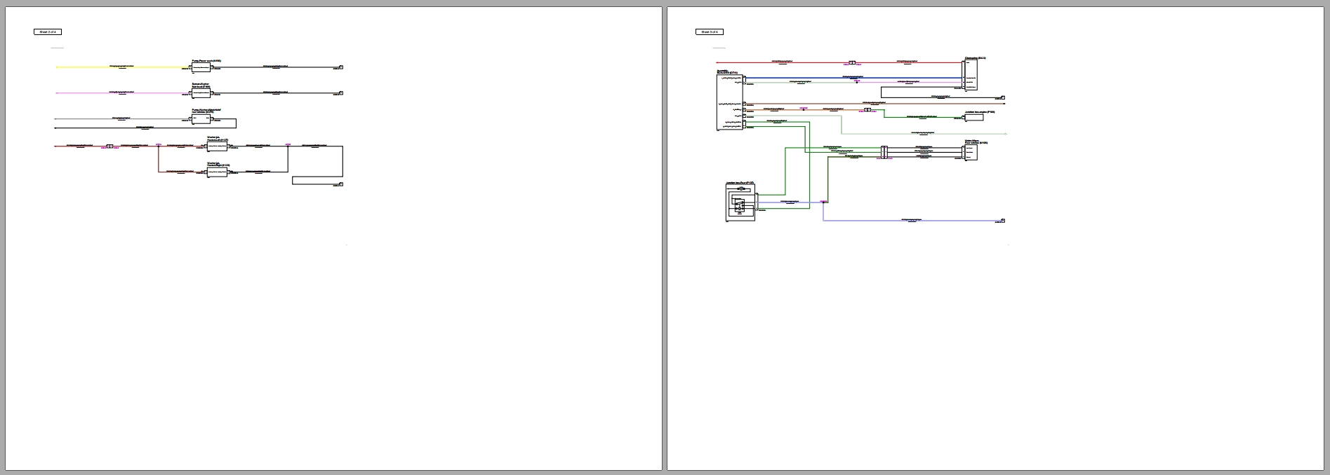The image size is (1330, 475).
Task: Select the washer fluid level sensor box
Action: tap(201, 92)
